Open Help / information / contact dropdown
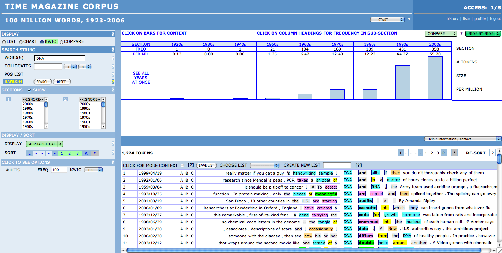Screen dimensions: 502x253 463,139
